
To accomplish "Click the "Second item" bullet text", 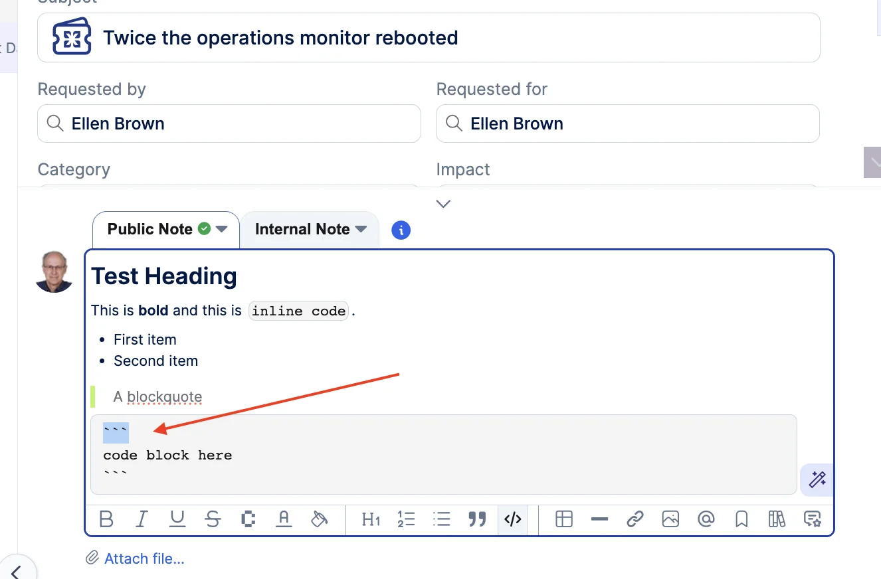I will [x=155, y=361].
